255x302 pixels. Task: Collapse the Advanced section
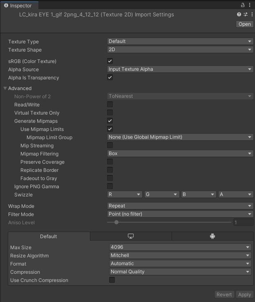pos(5,88)
